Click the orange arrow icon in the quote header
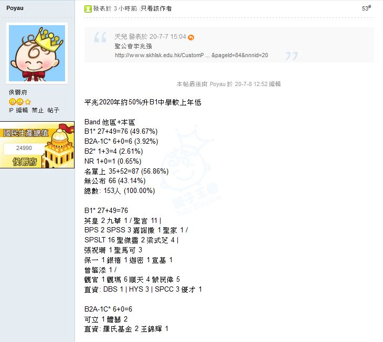Viewport: 383px width, 342px height. click(191, 37)
